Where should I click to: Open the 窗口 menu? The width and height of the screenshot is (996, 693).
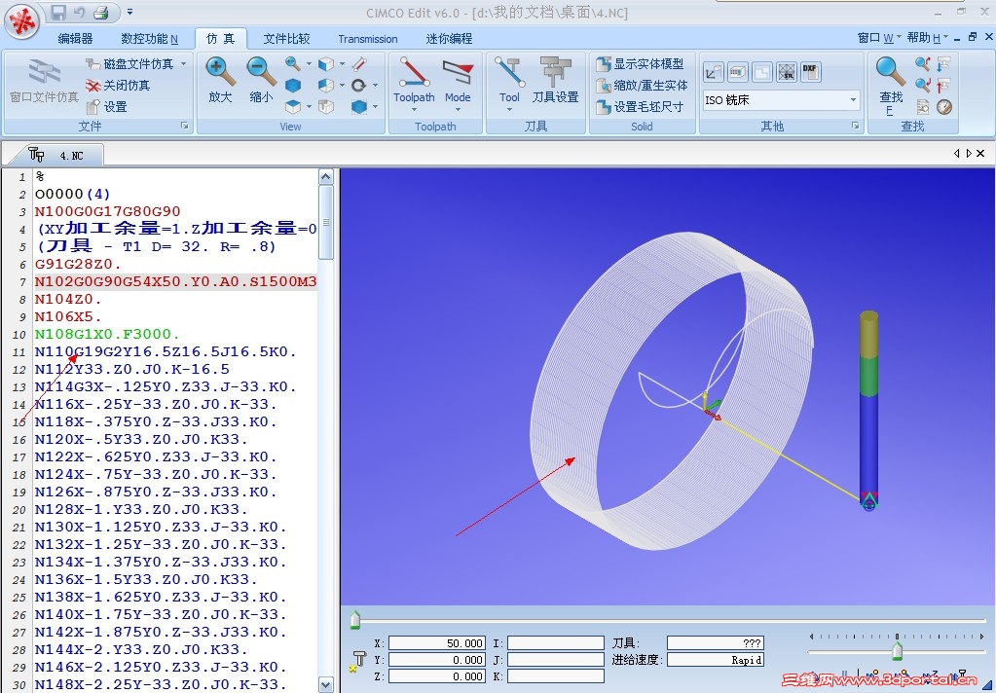coord(878,38)
